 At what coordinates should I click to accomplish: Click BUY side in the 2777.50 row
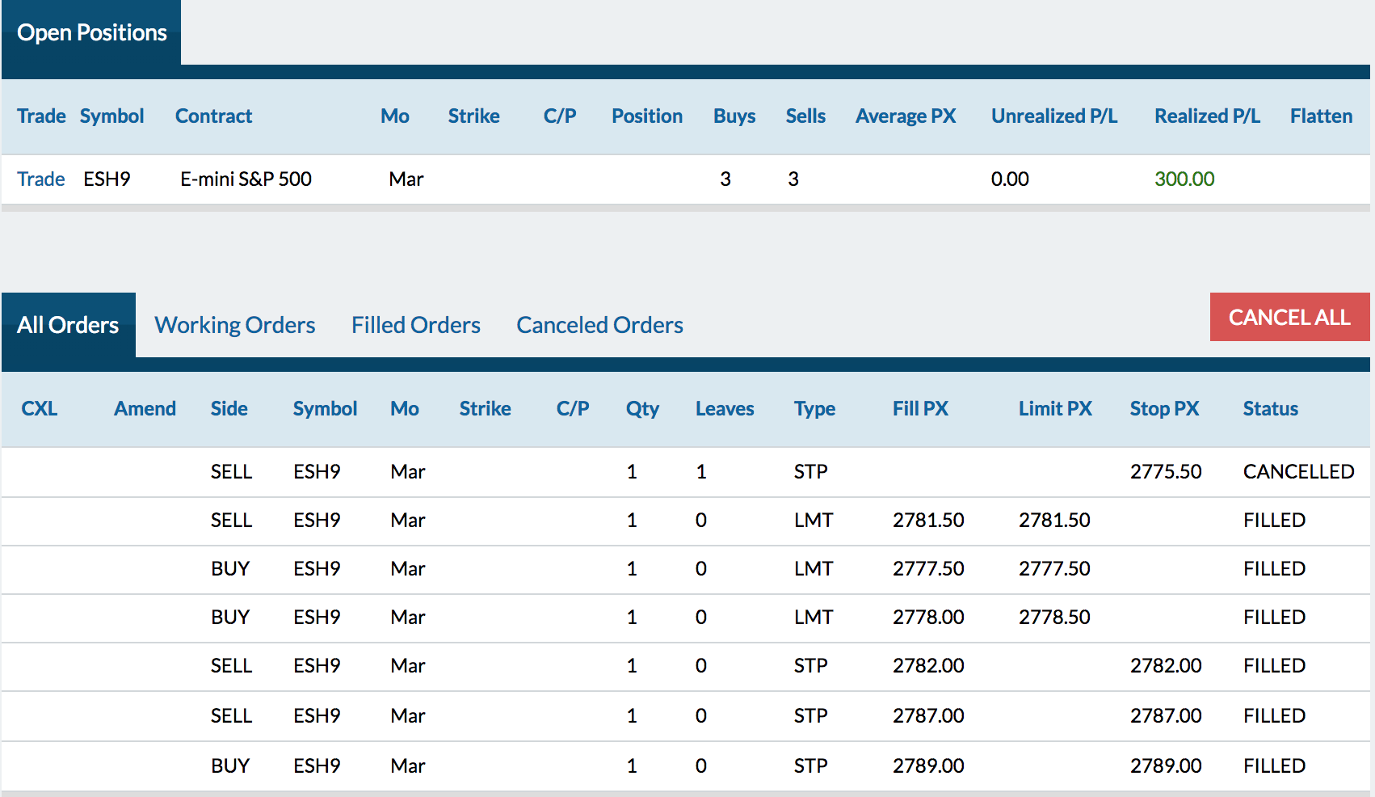(230, 568)
